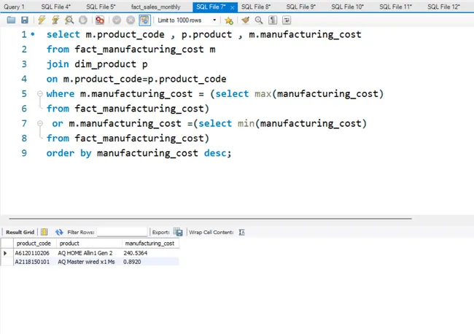Switch to SQL File 4 tab
Screen dimensions: 474x334
tap(56, 7)
